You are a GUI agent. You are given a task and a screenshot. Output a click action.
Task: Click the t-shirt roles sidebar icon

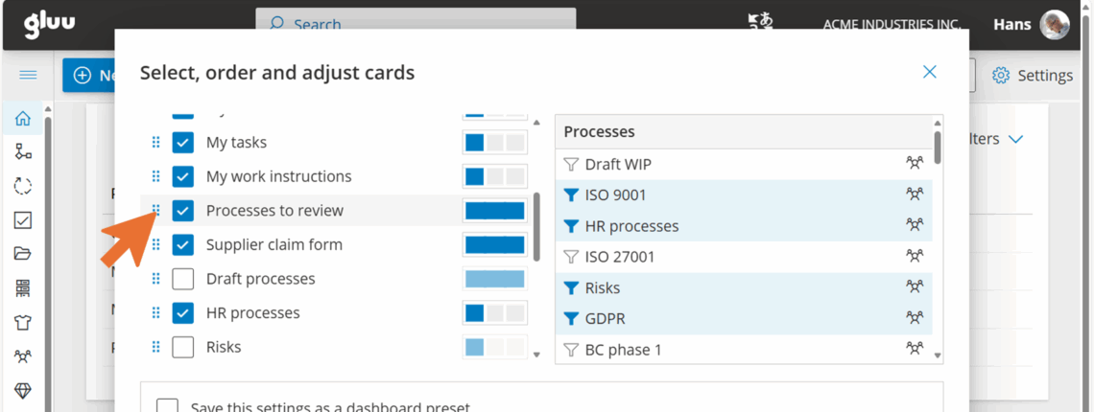click(23, 322)
